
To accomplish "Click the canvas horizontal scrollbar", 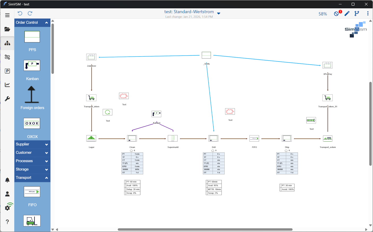I will (x=205, y=229).
